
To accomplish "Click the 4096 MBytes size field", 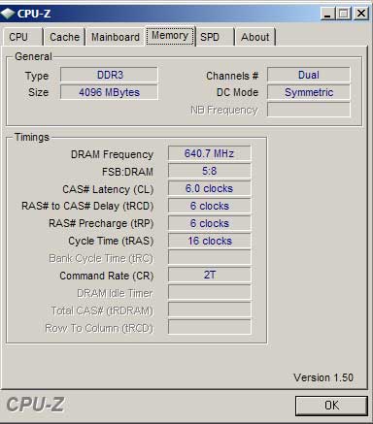I will [109, 92].
